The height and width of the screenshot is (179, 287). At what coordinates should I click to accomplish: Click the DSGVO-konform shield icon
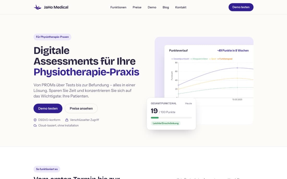[35, 120]
